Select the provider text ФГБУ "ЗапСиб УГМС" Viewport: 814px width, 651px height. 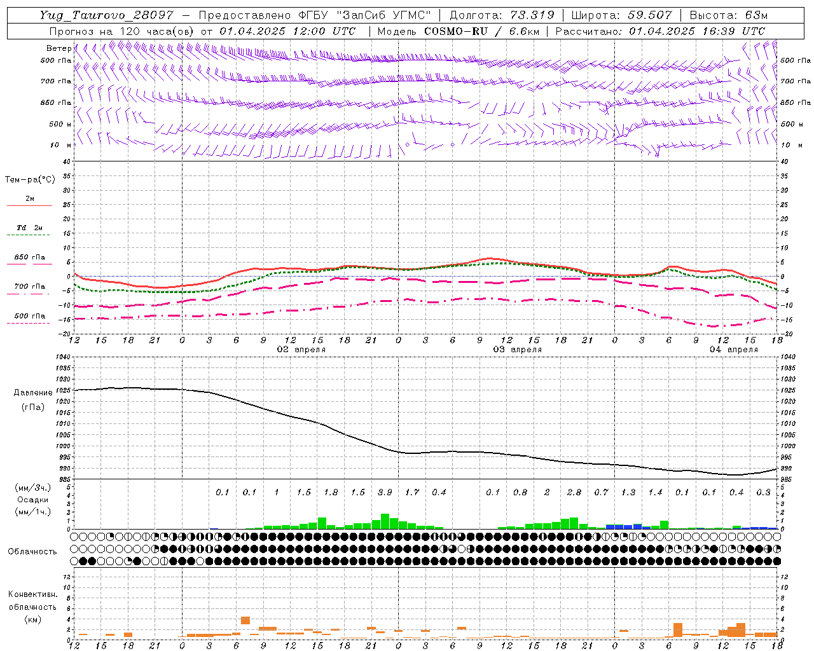[x=365, y=15]
